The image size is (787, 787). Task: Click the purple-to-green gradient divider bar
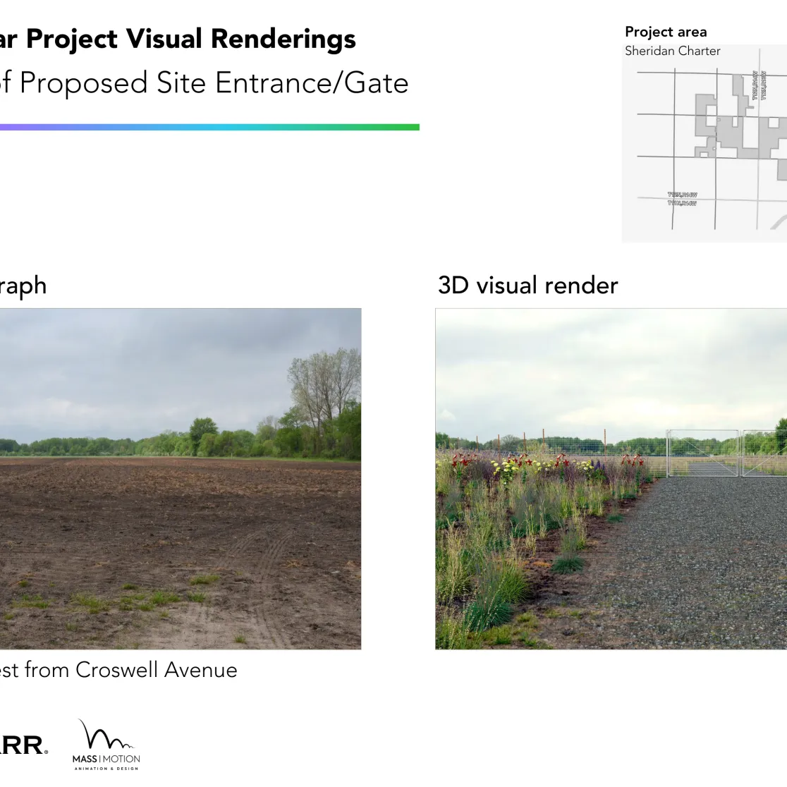210,126
